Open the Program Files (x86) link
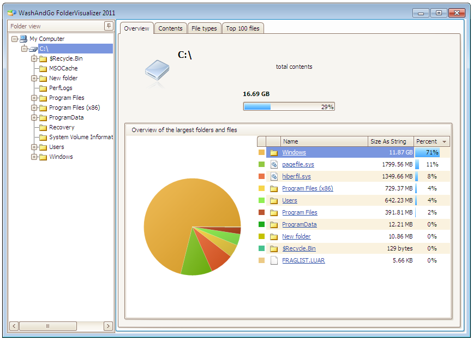Viewport: 473px width, 340px height. point(307,188)
